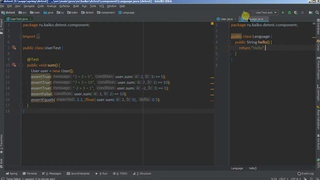Click the java folder breadcrumb
The width and height of the screenshot is (320, 180).
[x=48, y=12]
